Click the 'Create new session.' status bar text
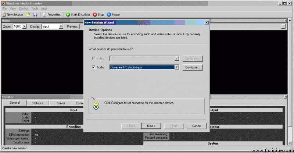This screenshot has height=153, width=294. (15, 148)
